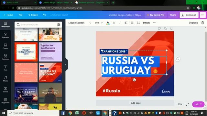Image resolution: width=207 pixels, height=116 pixels.
Task: Select the Happy Independence Day template
Action: pos(26,52)
